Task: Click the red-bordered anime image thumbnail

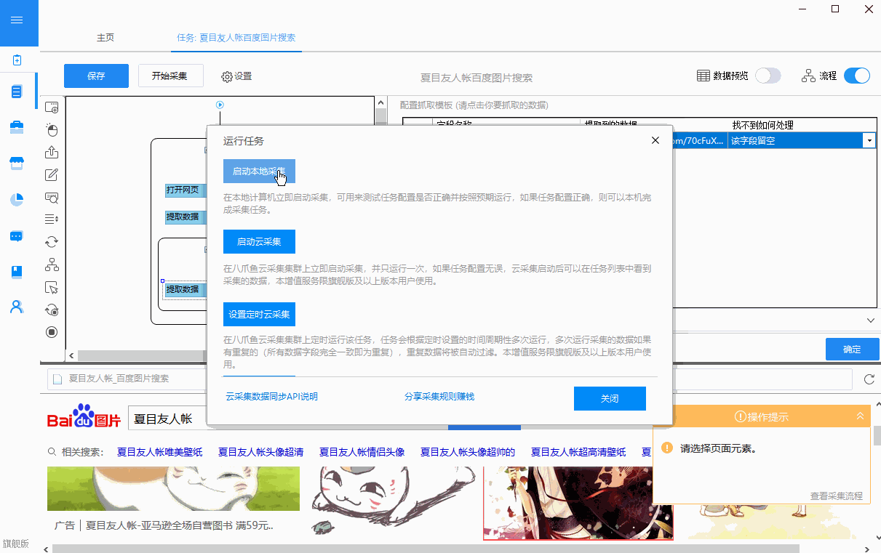Action: (578, 504)
